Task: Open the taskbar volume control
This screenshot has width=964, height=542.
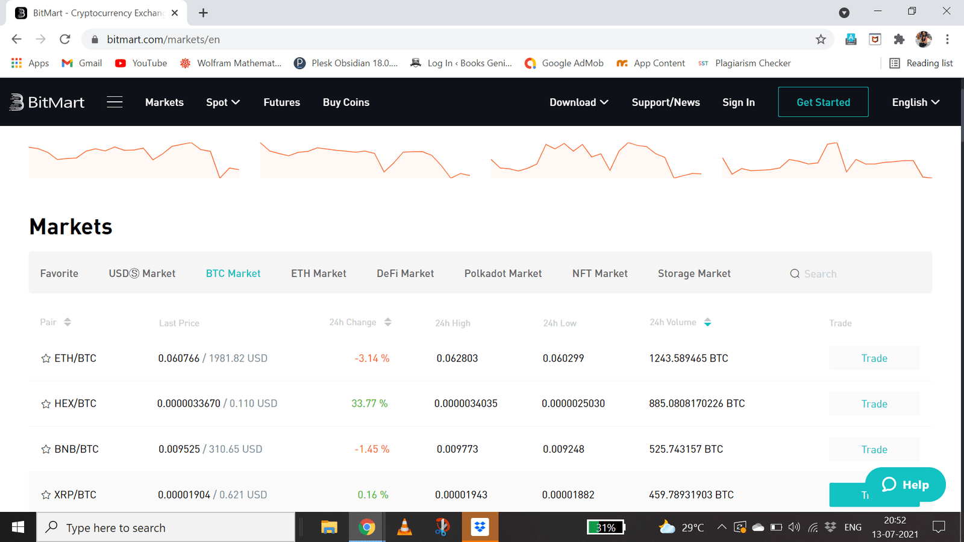Action: coord(794,528)
